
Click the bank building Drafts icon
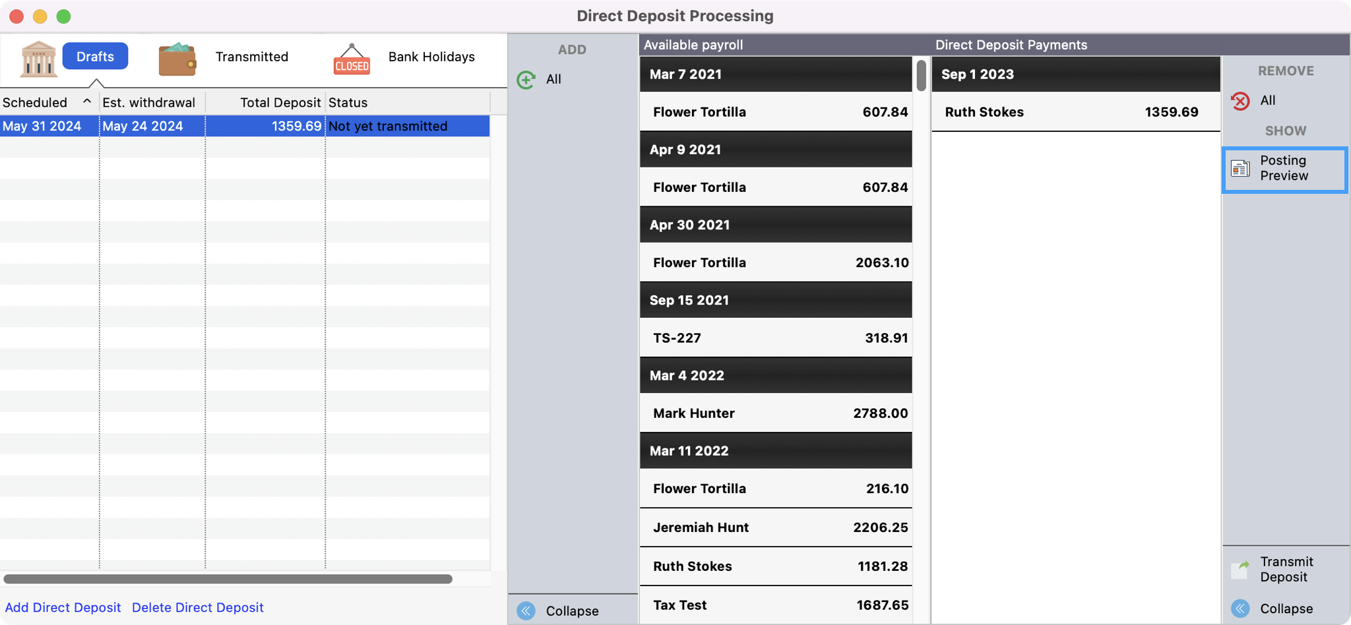[x=38, y=58]
